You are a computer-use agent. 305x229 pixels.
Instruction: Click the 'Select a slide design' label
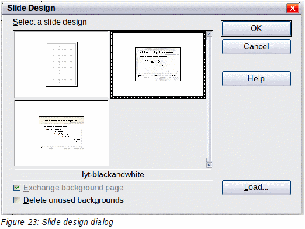50,22
